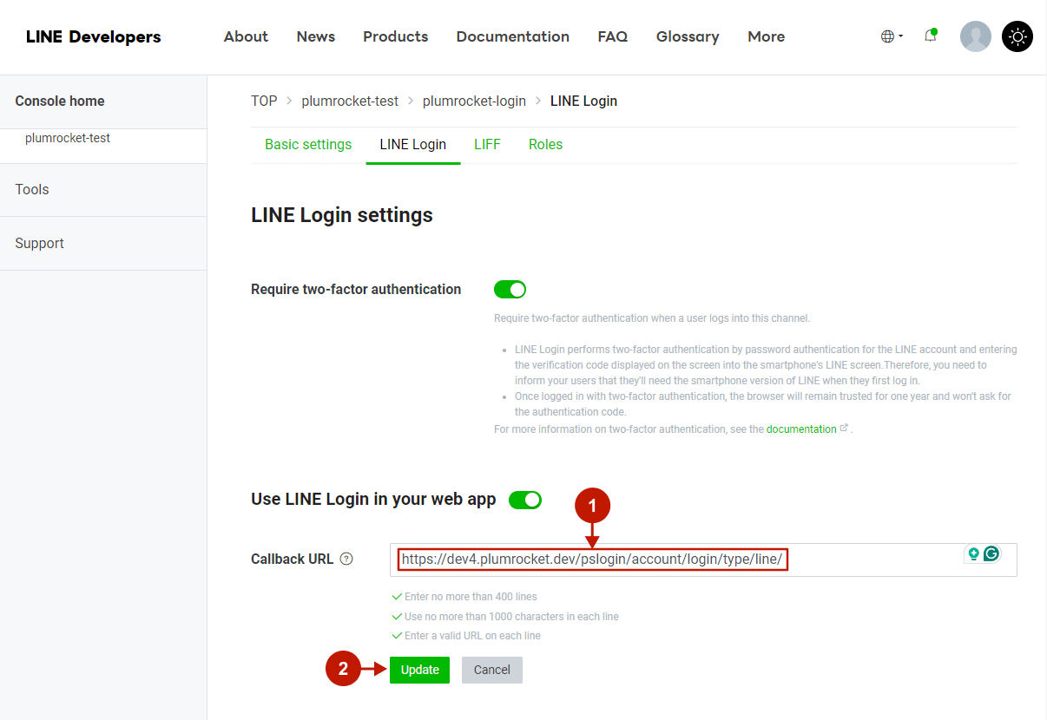1047x720 pixels.
Task: Expand the More menu
Action: click(767, 36)
